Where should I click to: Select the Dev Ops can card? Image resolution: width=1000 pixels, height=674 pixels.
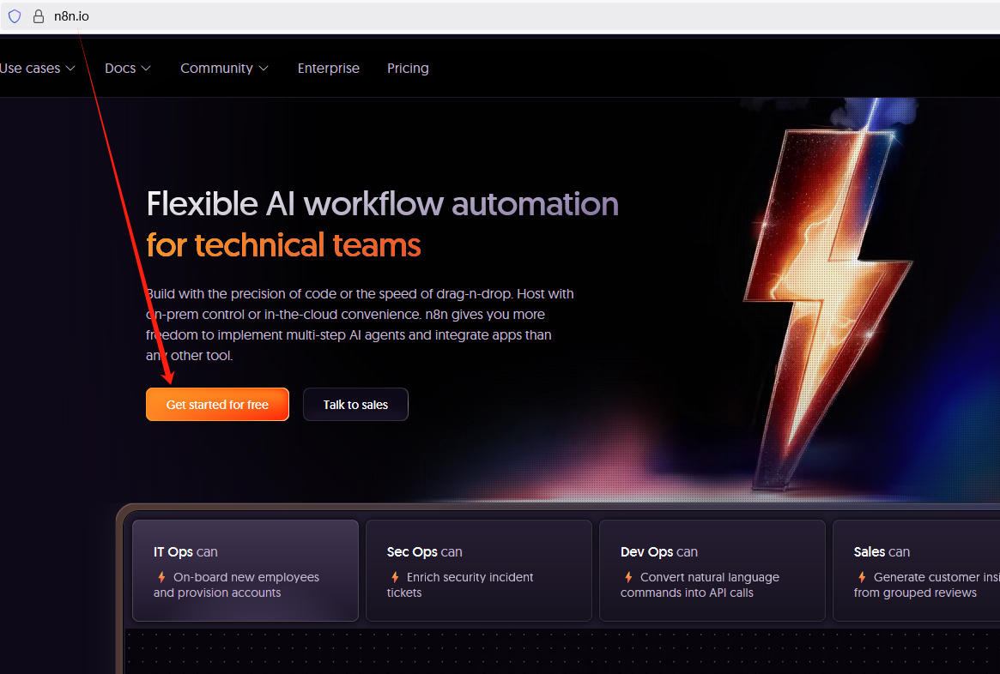point(712,570)
